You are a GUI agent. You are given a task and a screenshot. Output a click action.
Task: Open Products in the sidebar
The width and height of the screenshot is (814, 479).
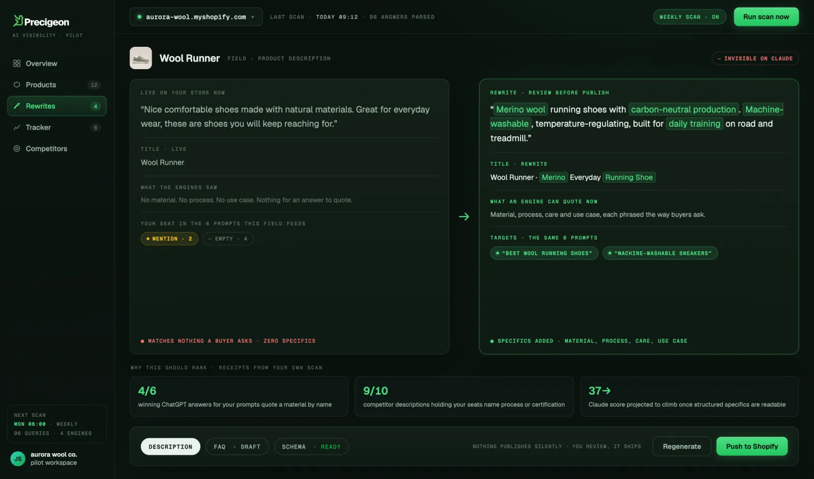(57, 85)
